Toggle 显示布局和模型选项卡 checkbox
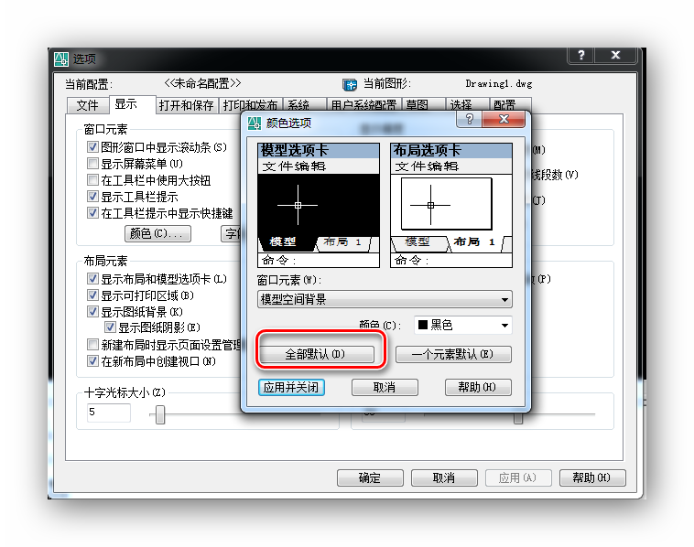The image size is (694, 547). point(92,278)
